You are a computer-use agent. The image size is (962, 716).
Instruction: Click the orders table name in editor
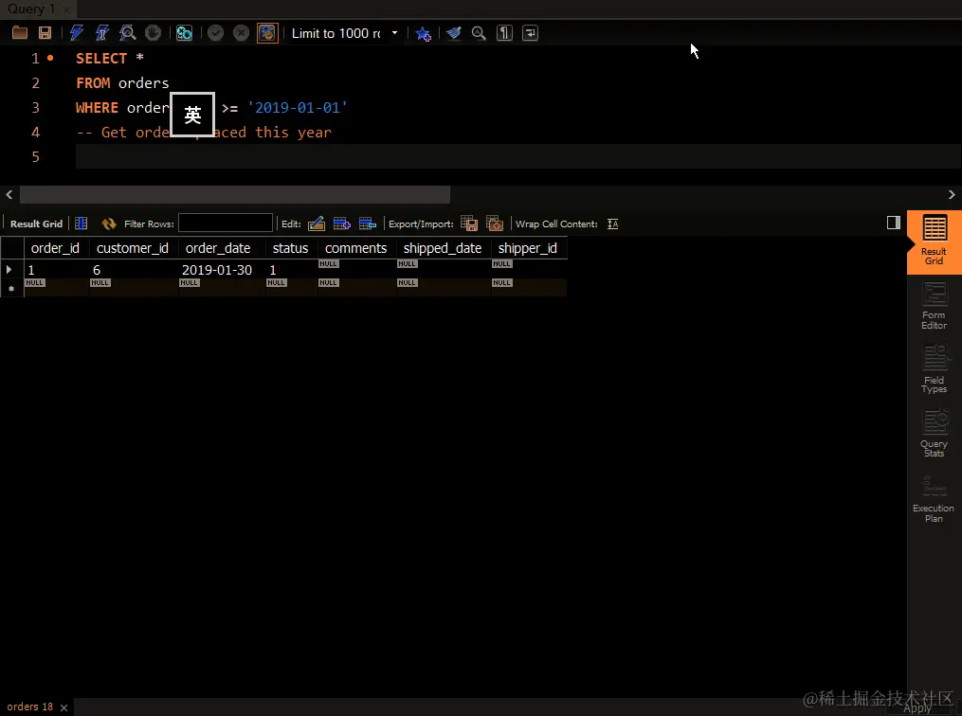click(143, 83)
